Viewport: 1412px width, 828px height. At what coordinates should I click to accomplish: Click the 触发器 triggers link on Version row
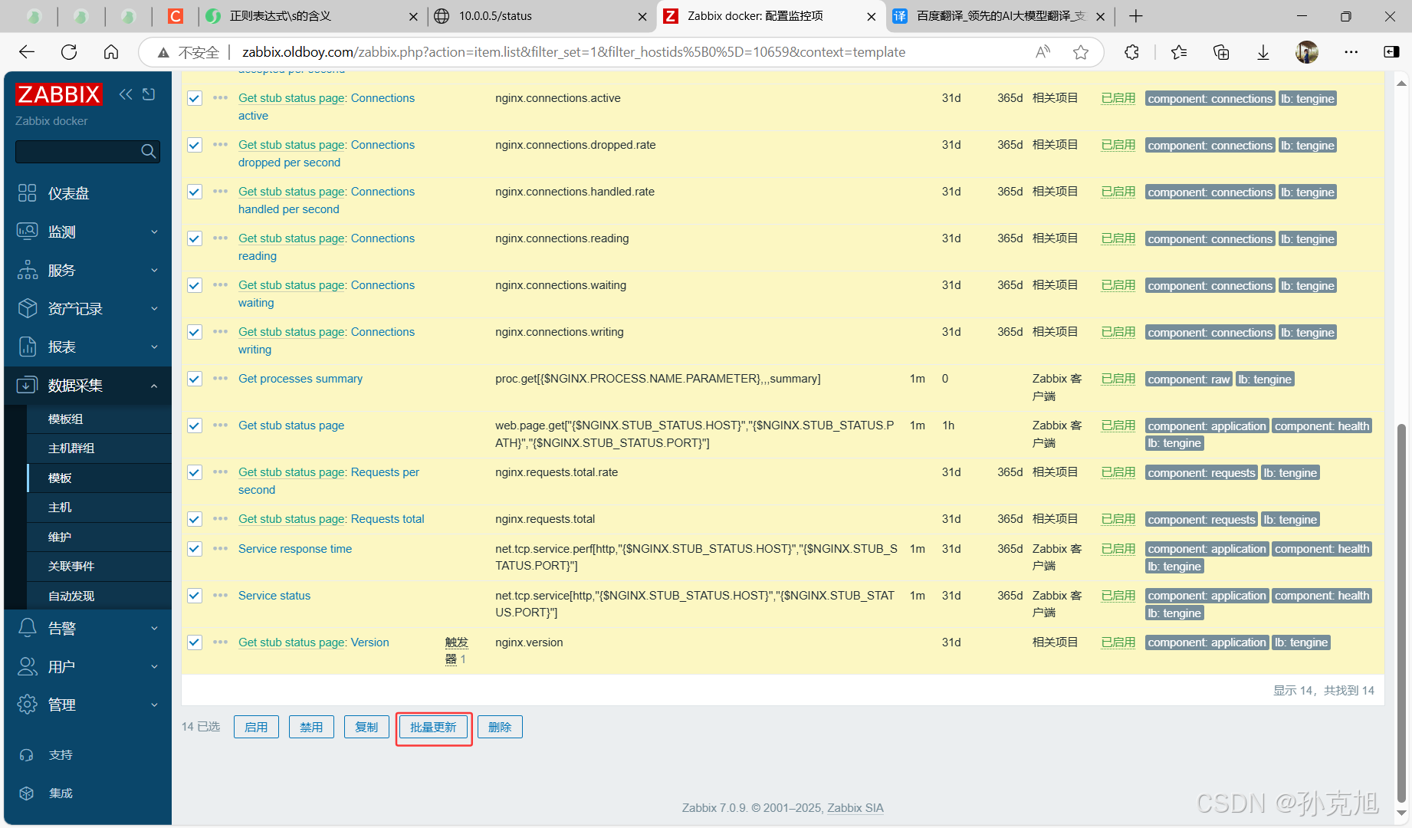click(456, 650)
